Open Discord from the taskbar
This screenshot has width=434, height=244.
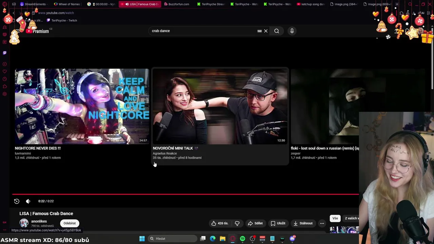pyautogui.click(x=292, y=239)
